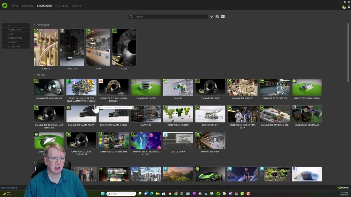The height and width of the screenshot is (197, 351).
Task: Select the Omniverse Marbles RTX tile
Action: click(275, 116)
